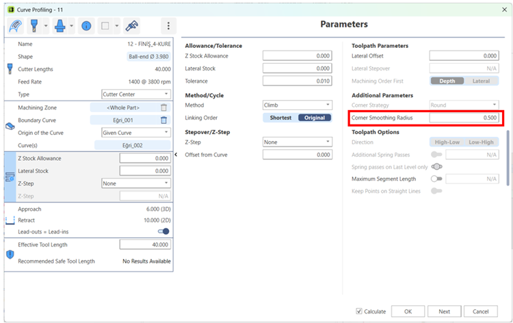Click the Approach 6.000 (3D) value
This screenshot has height=323, width=513.
pyautogui.click(x=159, y=209)
